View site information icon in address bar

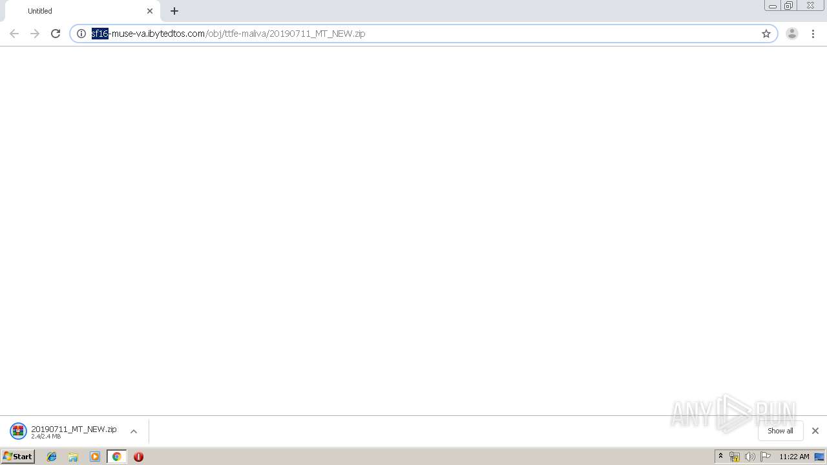pos(81,34)
